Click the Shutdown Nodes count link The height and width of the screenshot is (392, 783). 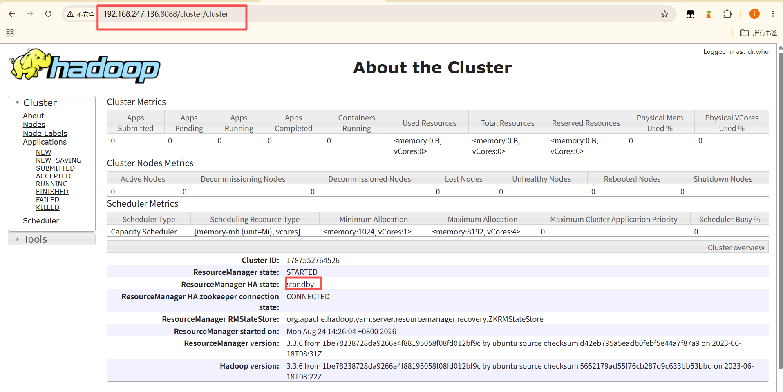coord(682,192)
